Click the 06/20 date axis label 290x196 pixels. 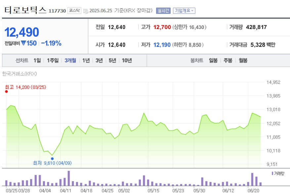click(x=253, y=191)
